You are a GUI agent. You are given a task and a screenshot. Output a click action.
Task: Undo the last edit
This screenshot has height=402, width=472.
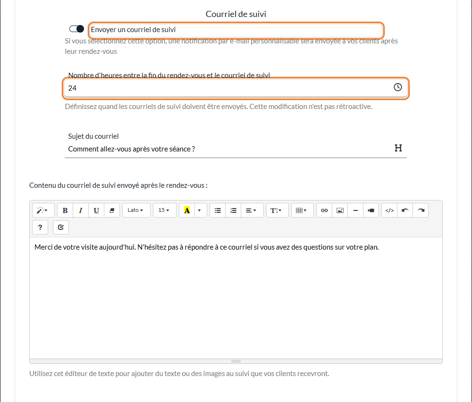pos(405,210)
